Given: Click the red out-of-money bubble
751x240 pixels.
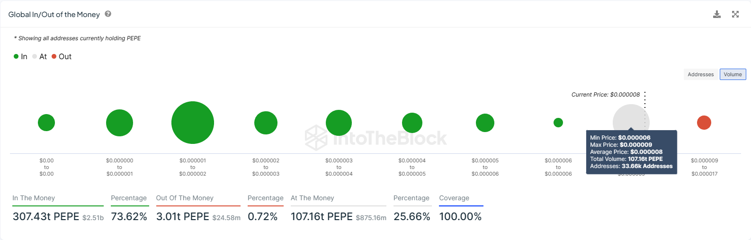Looking at the screenshot, I should 704,123.
